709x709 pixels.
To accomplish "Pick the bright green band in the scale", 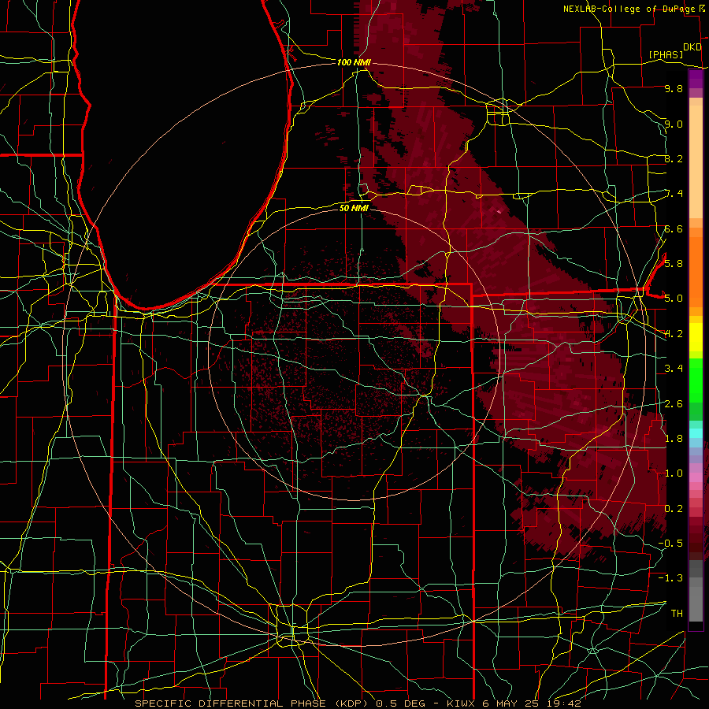I will click(x=696, y=380).
